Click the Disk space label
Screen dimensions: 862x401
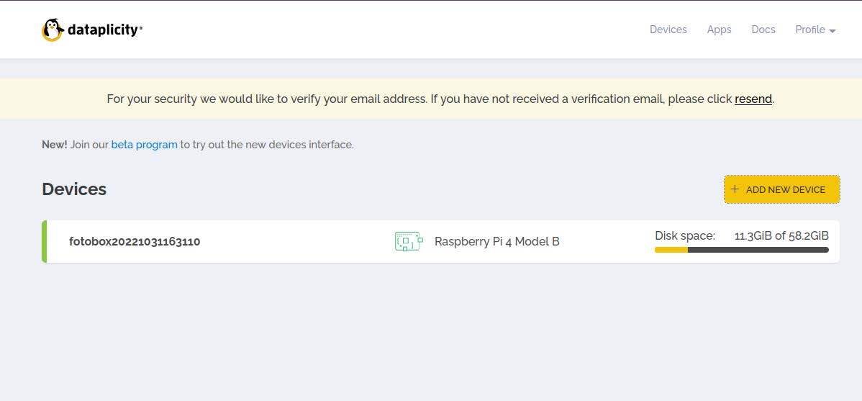pyautogui.click(x=685, y=236)
